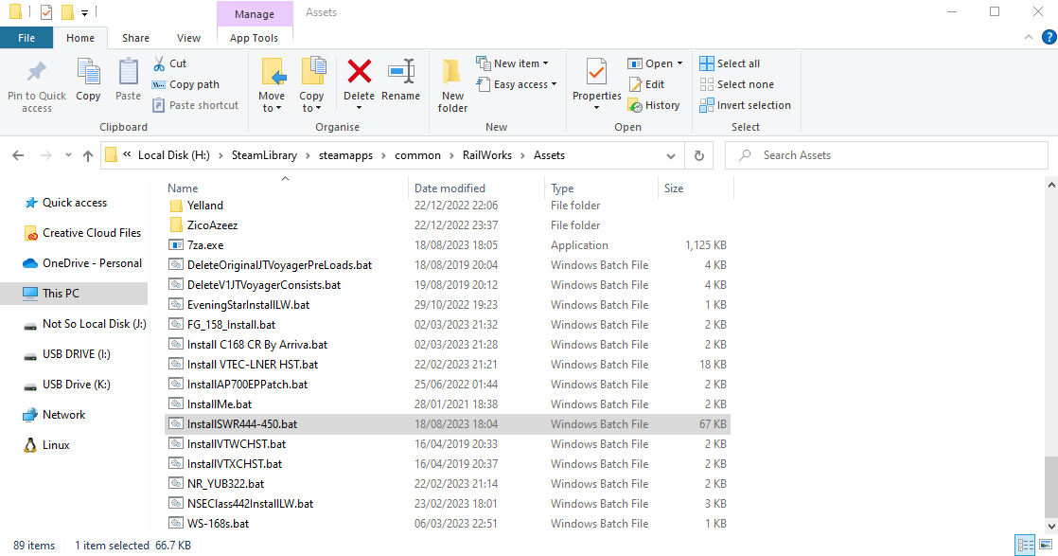
Task: Expand the address bar history dropdown
Action: [672, 155]
